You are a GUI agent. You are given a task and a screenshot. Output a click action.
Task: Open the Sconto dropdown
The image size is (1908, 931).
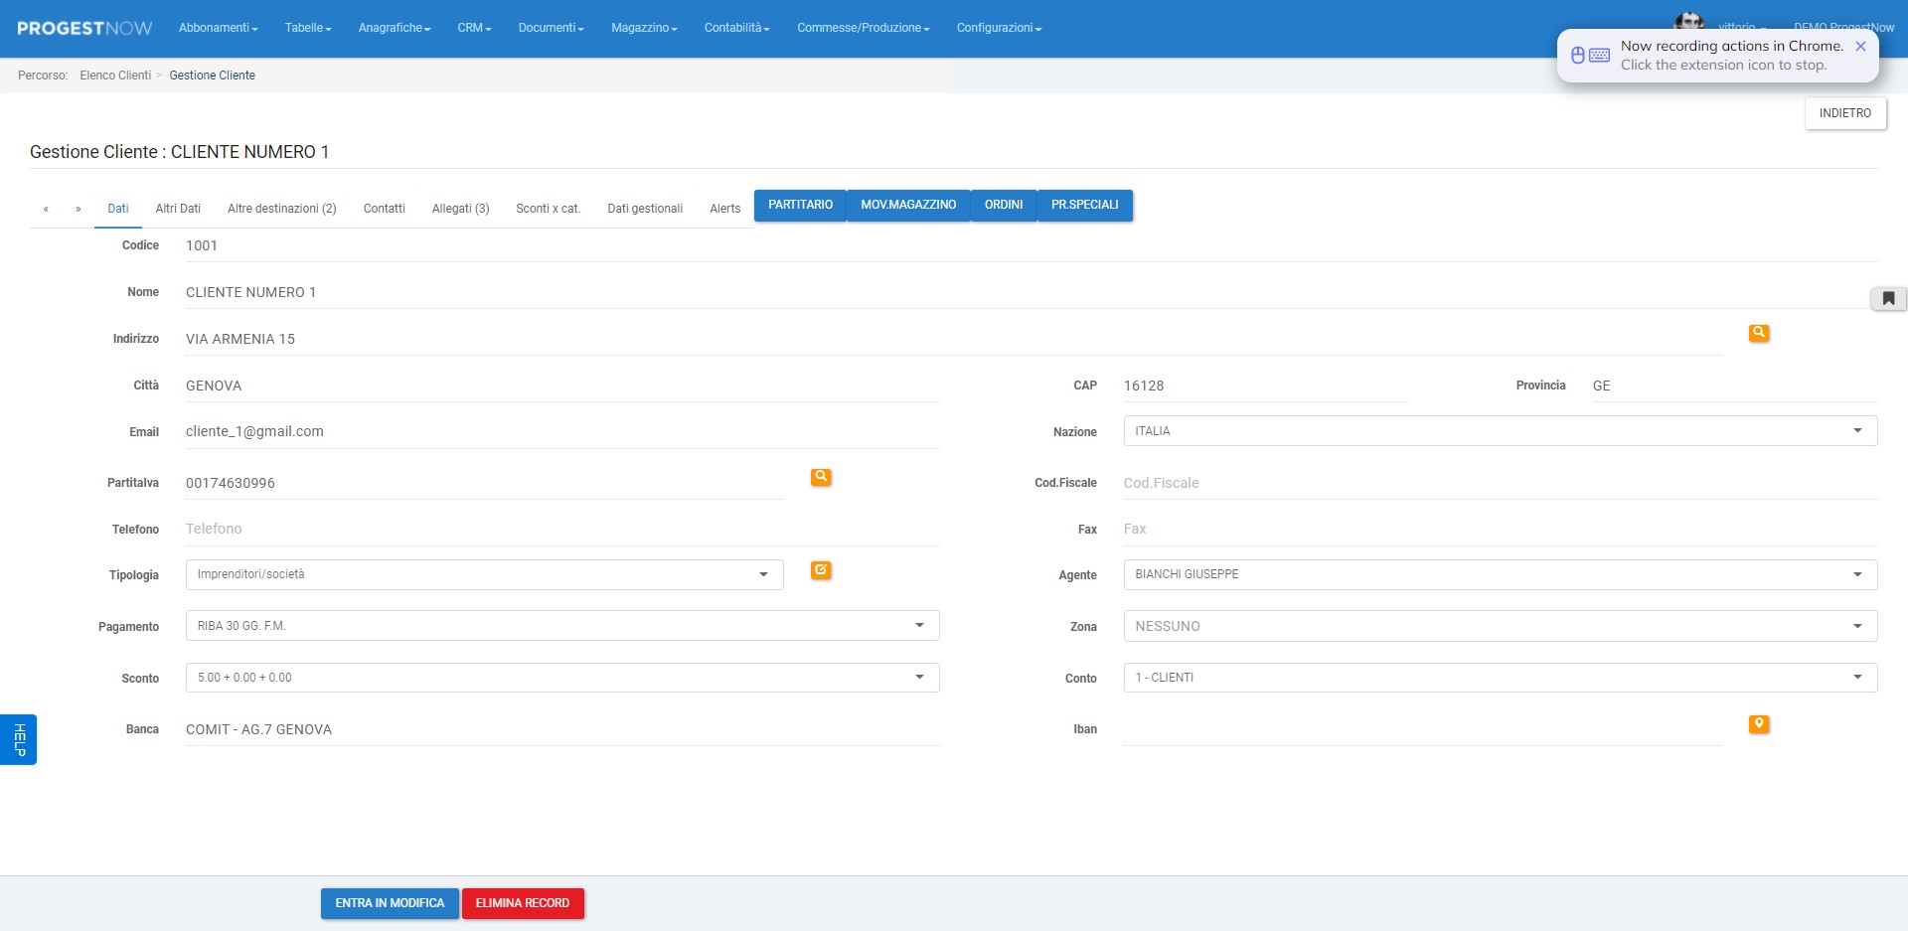click(561, 678)
